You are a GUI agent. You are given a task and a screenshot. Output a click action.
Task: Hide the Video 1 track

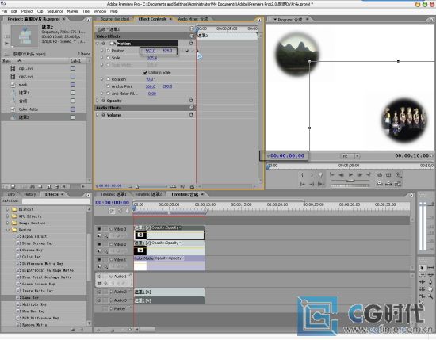99,259
